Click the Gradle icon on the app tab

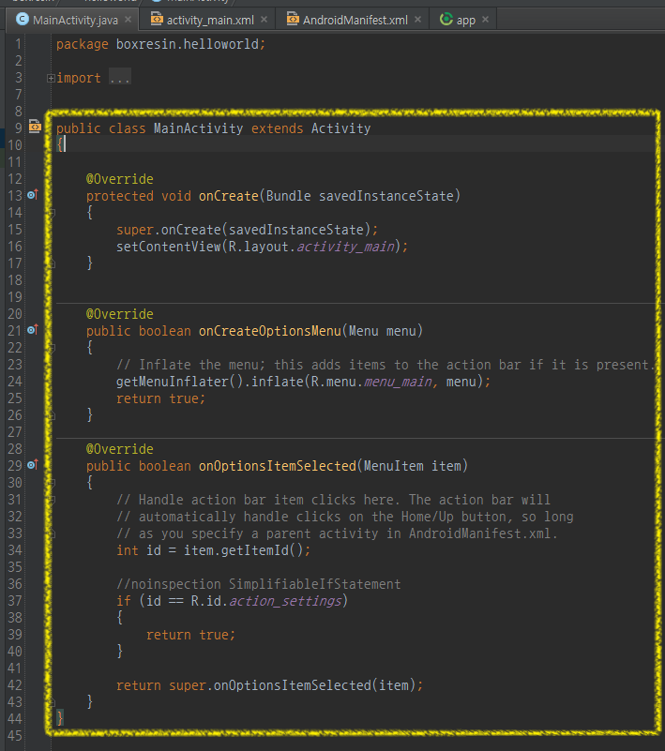pyautogui.click(x=446, y=19)
